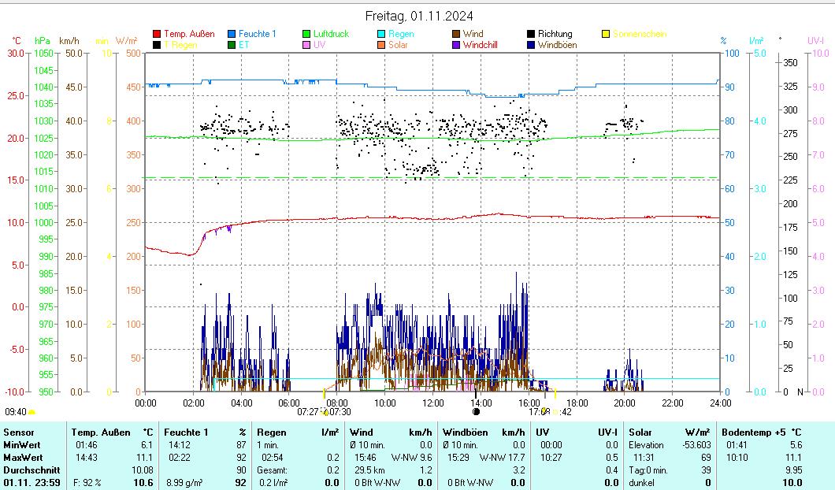Click the dark blue Windböen legend square
The height and width of the screenshot is (490, 835).
point(532,45)
